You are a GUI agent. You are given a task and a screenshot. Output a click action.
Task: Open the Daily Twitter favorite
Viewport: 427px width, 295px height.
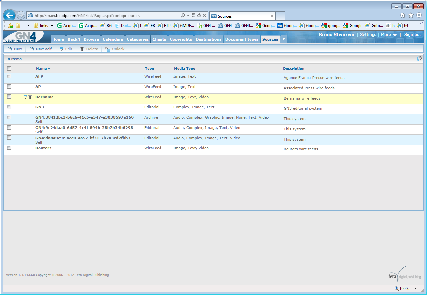[123, 26]
